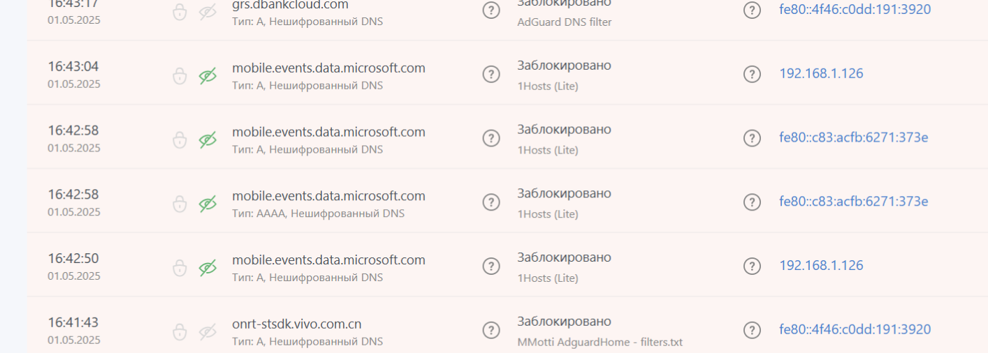988x353 pixels.
Task: Open domain info question mark in the AAAA-type row
Action: click(491, 202)
